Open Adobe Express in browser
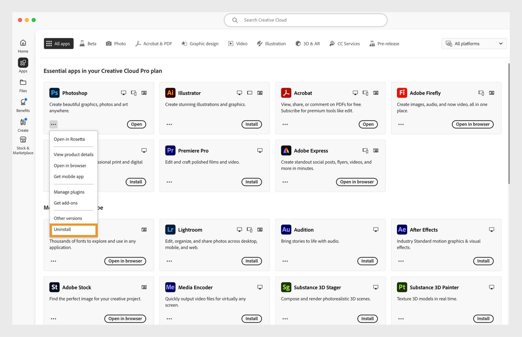 coord(357,182)
